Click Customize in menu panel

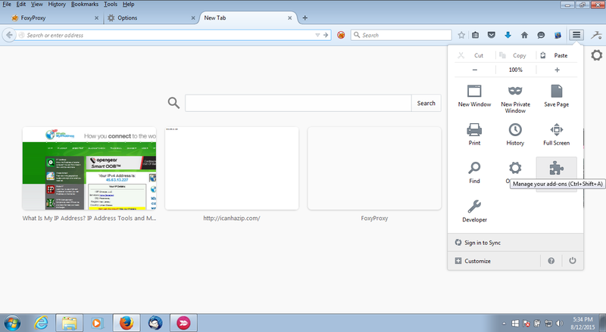pos(494,261)
